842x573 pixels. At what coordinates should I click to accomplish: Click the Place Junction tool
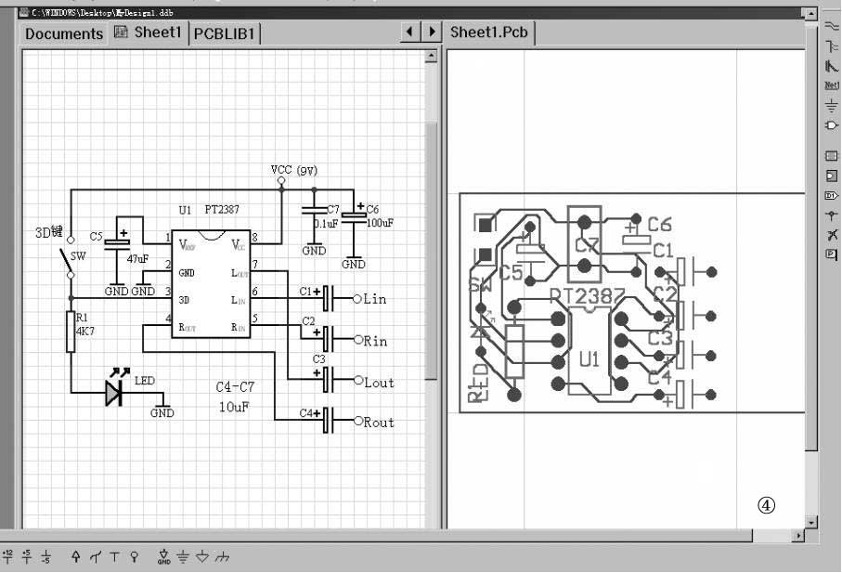pyautogui.click(x=832, y=215)
